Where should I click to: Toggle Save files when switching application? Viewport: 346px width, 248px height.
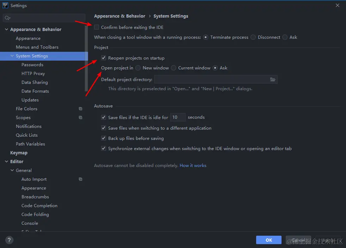tap(104, 128)
